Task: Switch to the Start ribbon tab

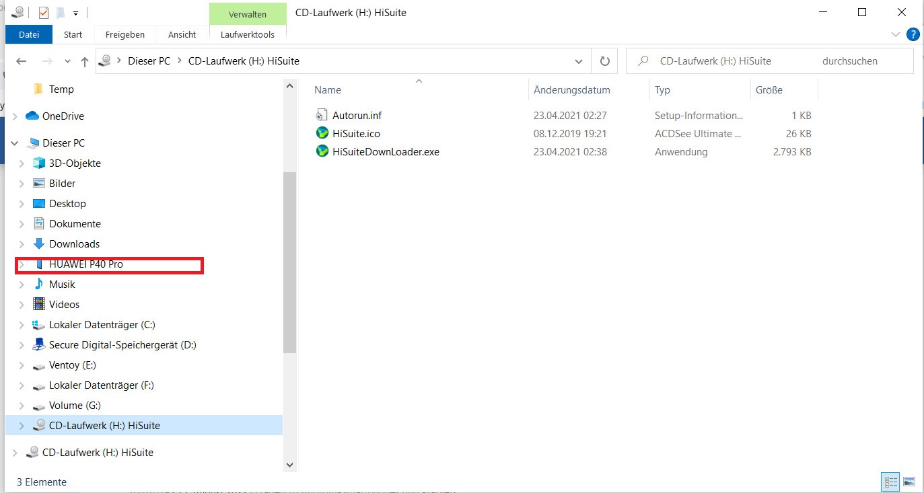Action: (x=73, y=34)
